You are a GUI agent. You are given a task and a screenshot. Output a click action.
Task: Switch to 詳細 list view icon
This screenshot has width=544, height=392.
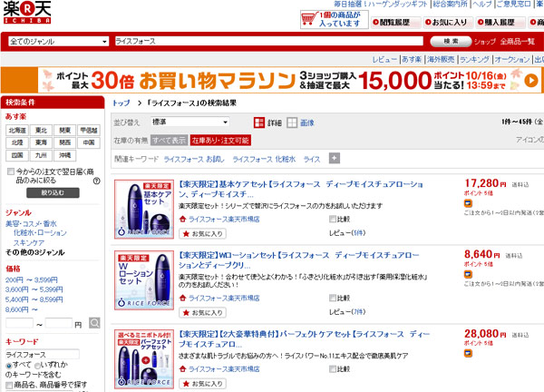point(259,122)
